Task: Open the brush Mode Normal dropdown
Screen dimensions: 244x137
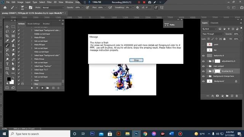Action: [x=53, y=8]
